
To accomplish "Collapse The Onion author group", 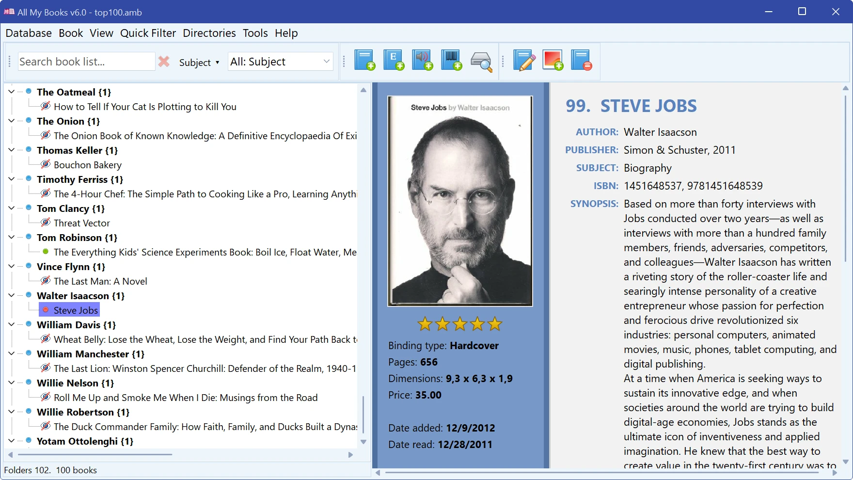I will pyautogui.click(x=11, y=121).
